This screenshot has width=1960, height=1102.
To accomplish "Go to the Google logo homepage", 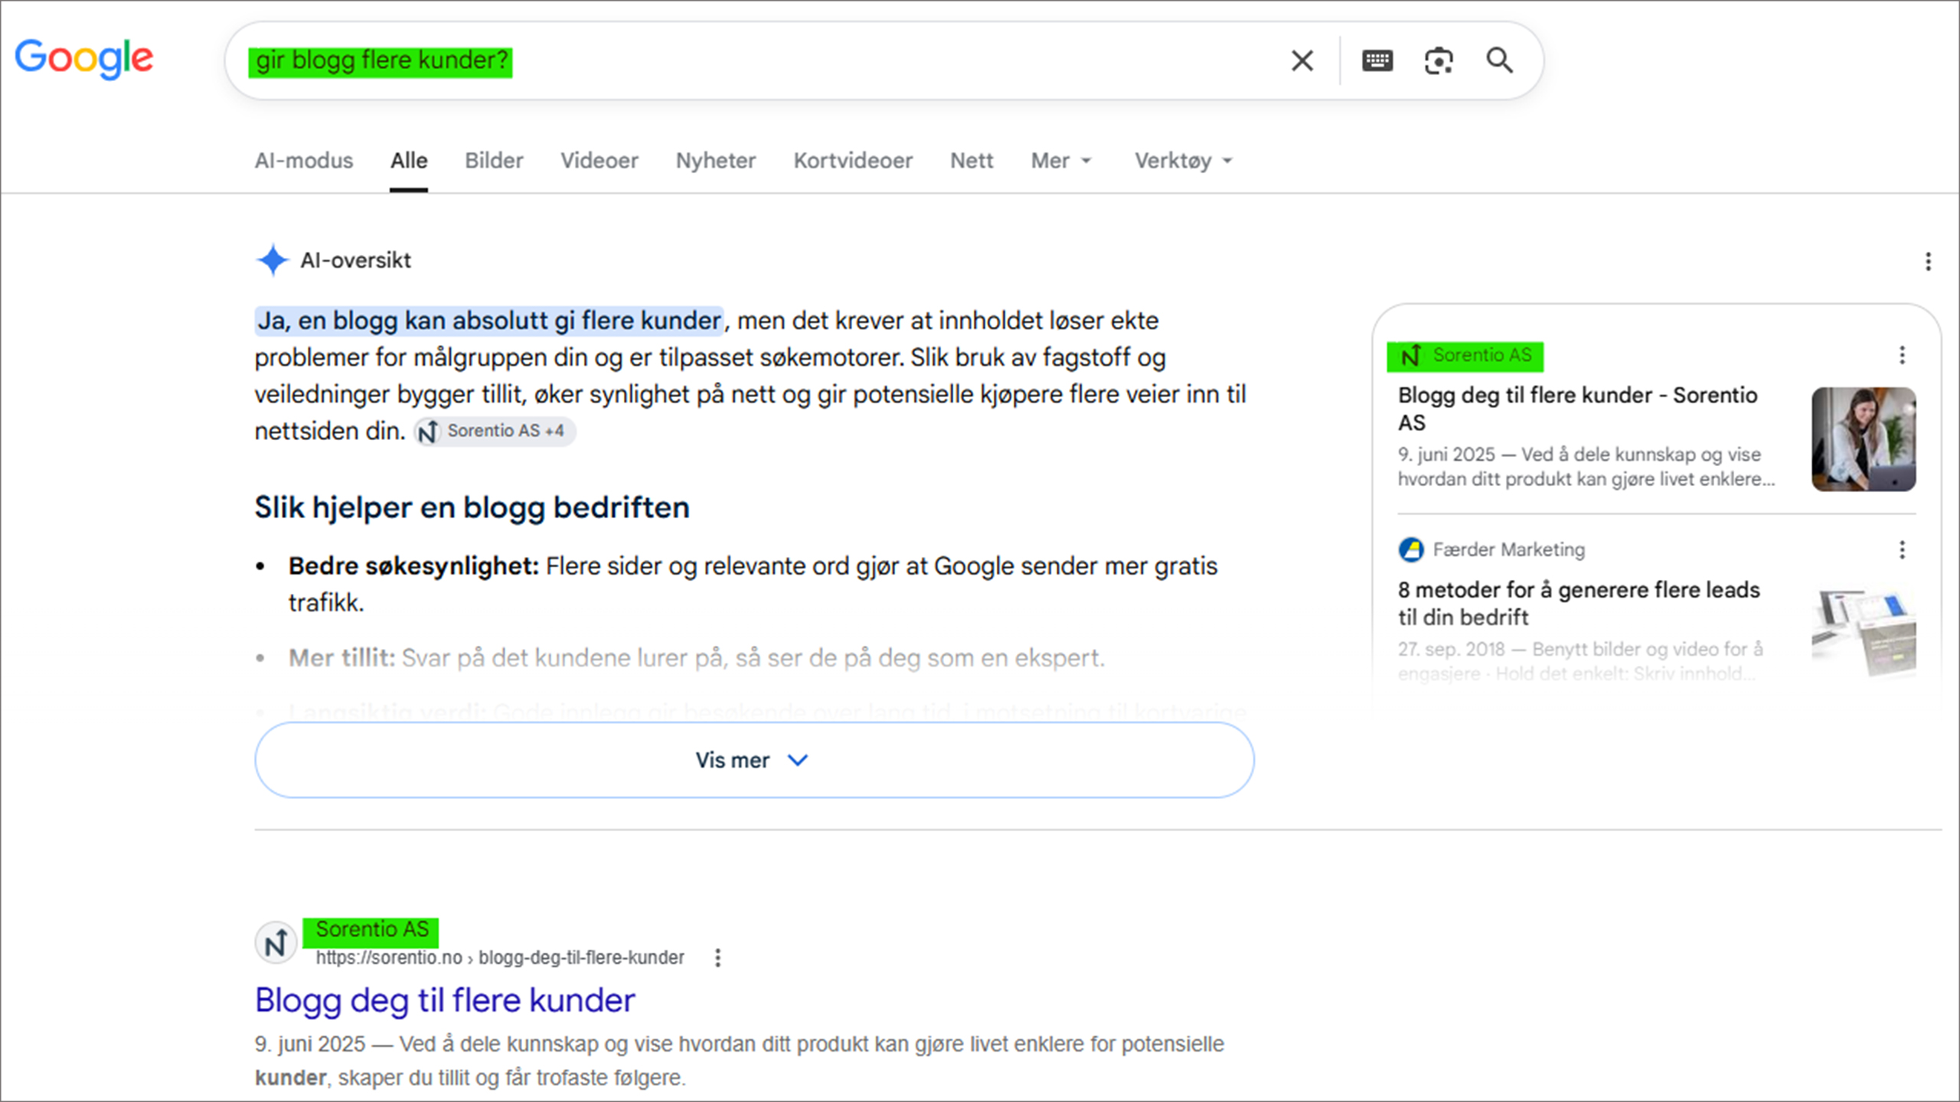I will click(84, 58).
